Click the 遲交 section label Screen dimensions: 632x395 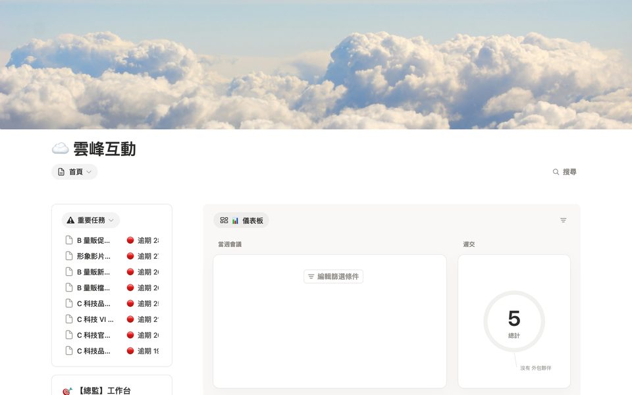click(469, 244)
